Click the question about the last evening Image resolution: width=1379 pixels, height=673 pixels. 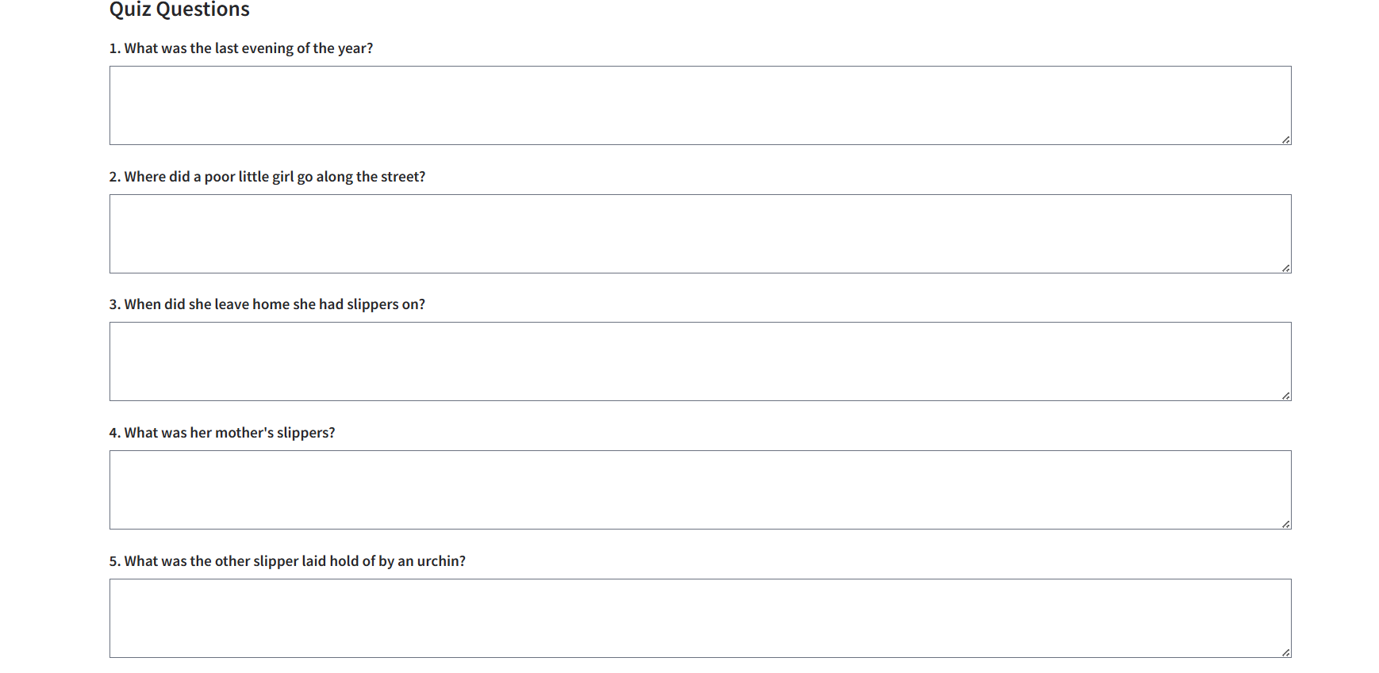click(241, 48)
